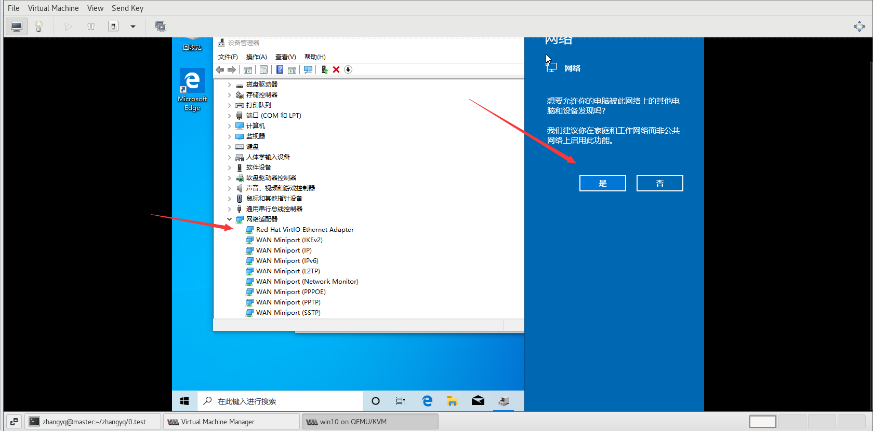Screen dimensions: 873x431
Task: Select the 软件设备 category
Action: 258,168
